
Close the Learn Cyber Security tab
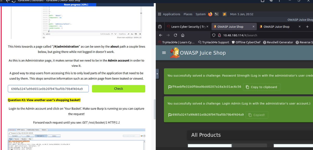click(207, 27)
